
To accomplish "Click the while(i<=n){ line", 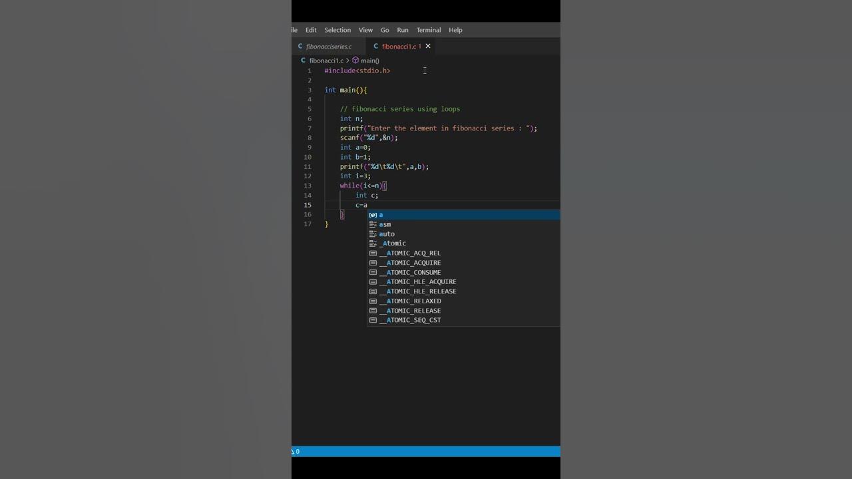I will click(363, 186).
